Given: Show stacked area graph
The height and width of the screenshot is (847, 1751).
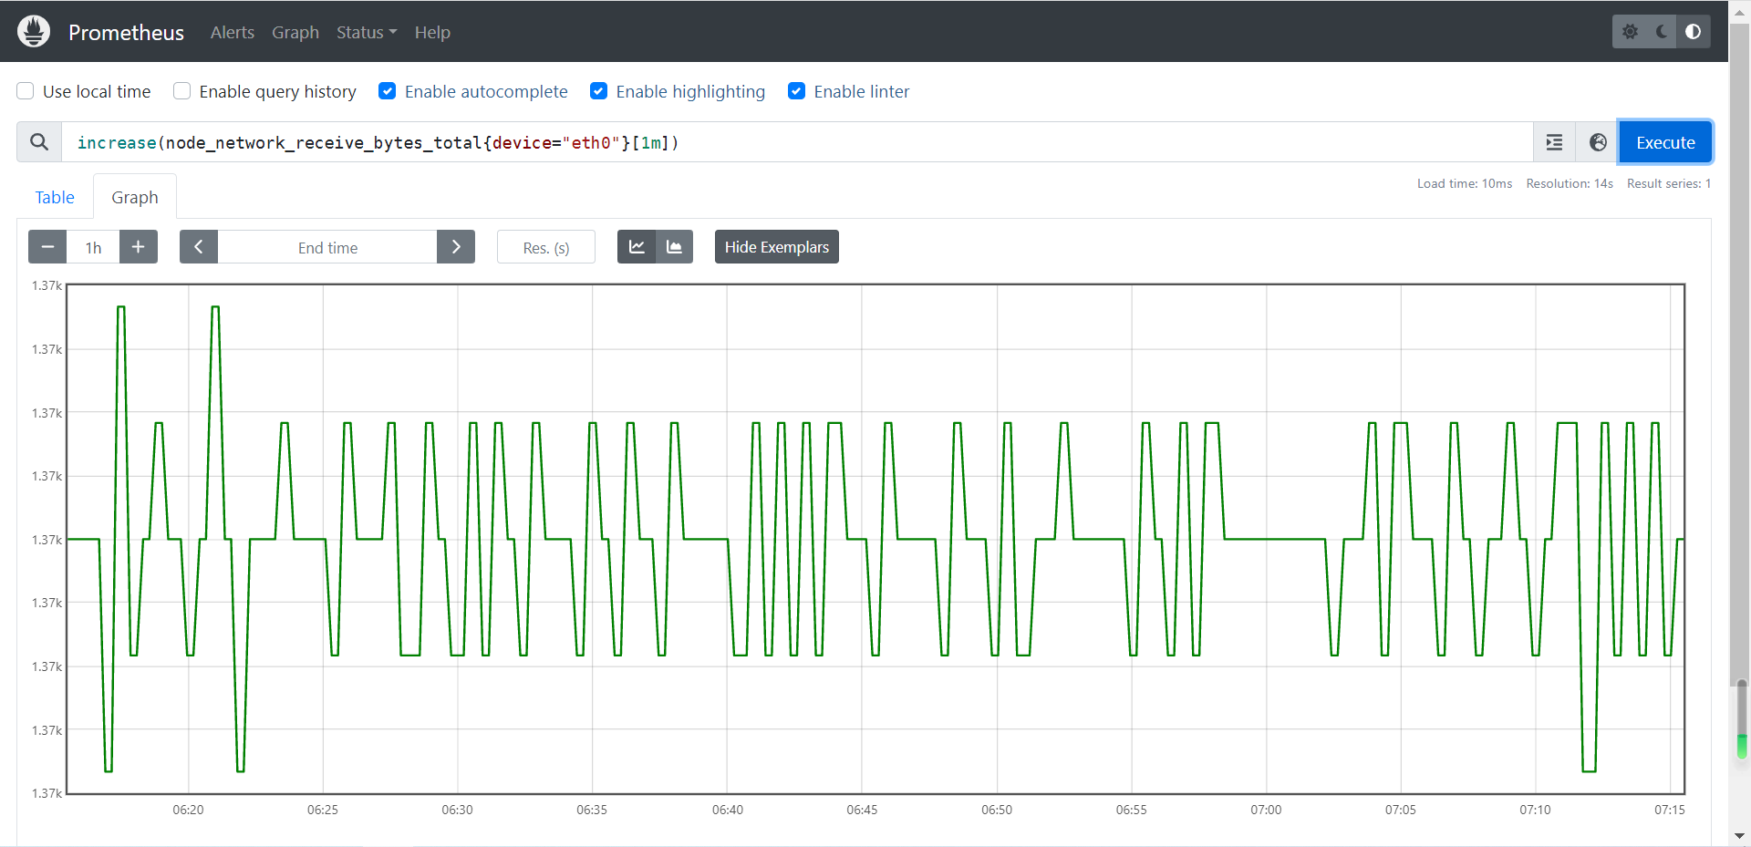Looking at the screenshot, I should (675, 247).
